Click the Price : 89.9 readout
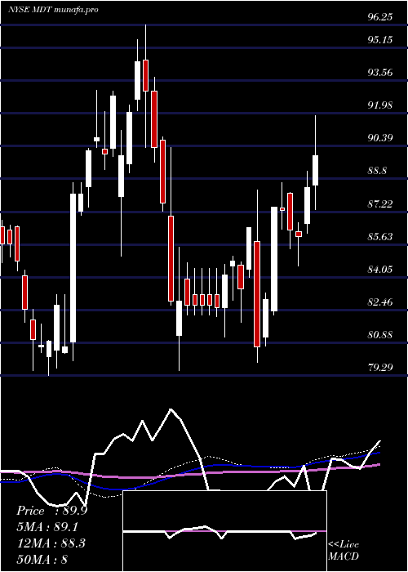This screenshot has height=572, width=408. tap(51, 511)
